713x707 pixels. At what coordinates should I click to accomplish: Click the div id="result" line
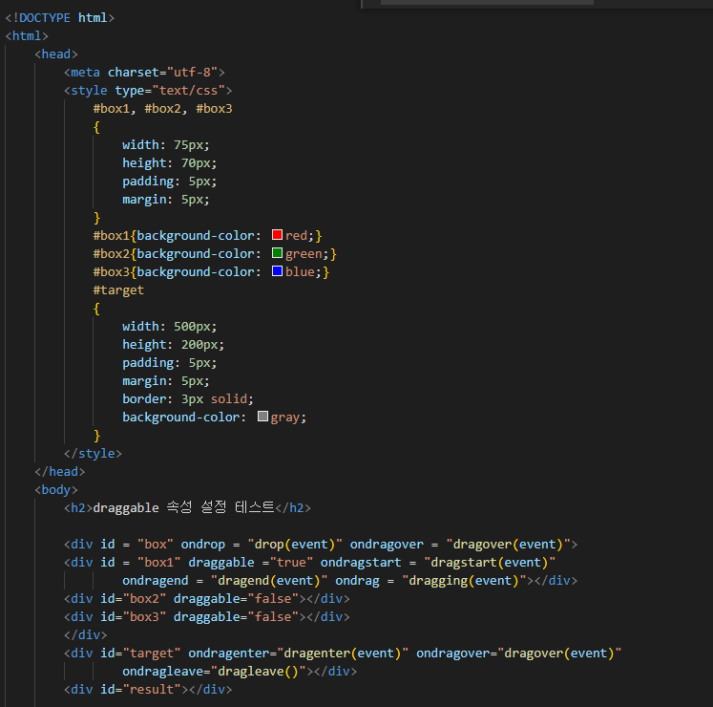pos(148,690)
